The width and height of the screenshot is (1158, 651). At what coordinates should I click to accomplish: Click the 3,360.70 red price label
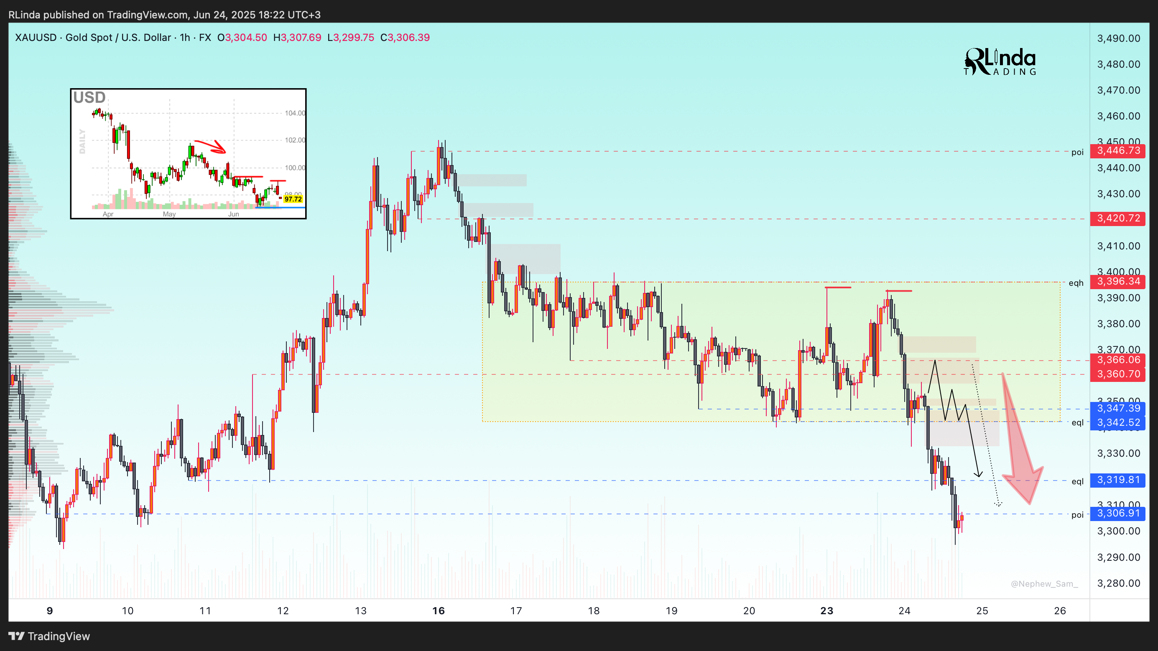click(1118, 374)
